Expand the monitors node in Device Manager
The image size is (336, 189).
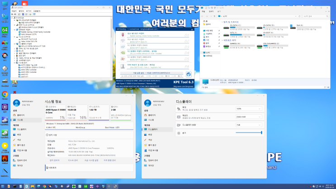(x=14, y=51)
